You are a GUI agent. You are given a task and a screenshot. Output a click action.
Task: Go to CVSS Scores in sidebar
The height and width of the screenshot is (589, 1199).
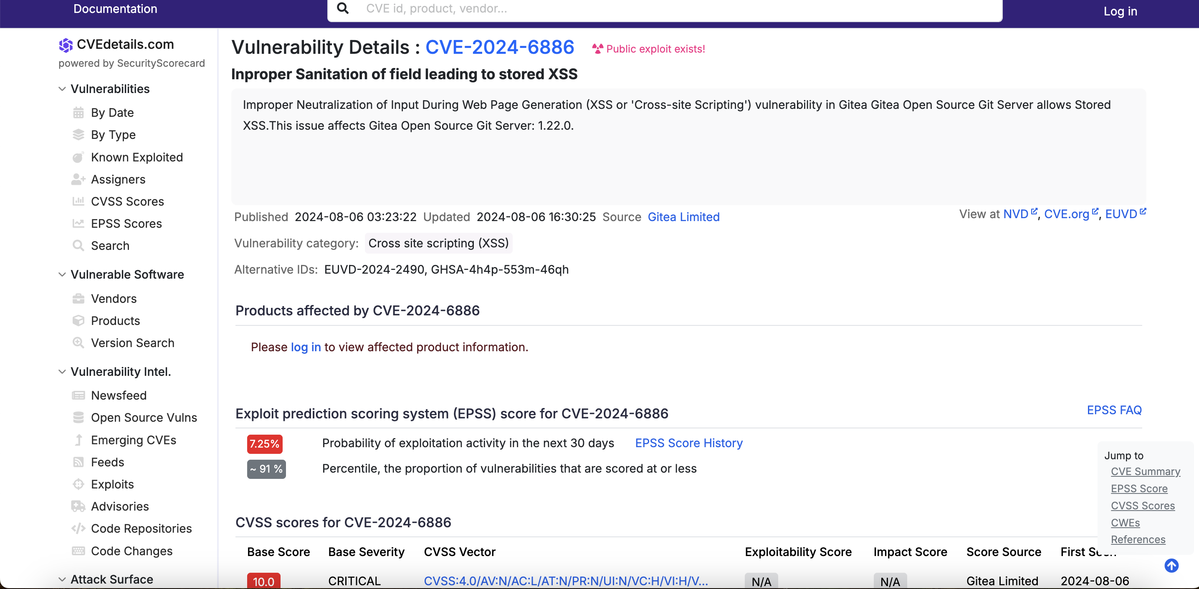[127, 201]
